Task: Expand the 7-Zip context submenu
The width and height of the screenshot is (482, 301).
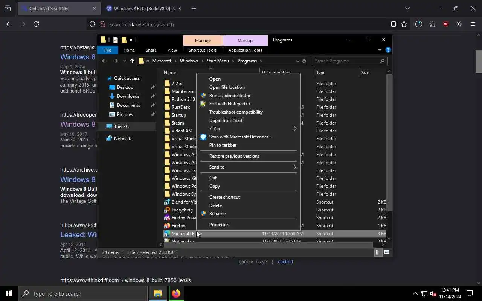Action: pos(295,129)
